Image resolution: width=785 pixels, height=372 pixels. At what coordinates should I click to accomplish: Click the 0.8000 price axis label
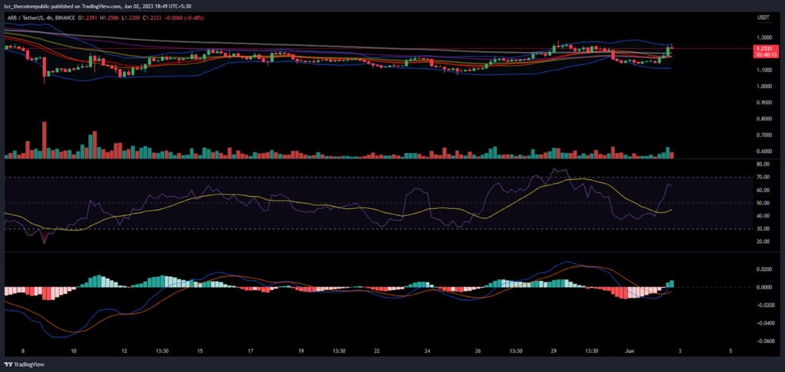pos(764,119)
